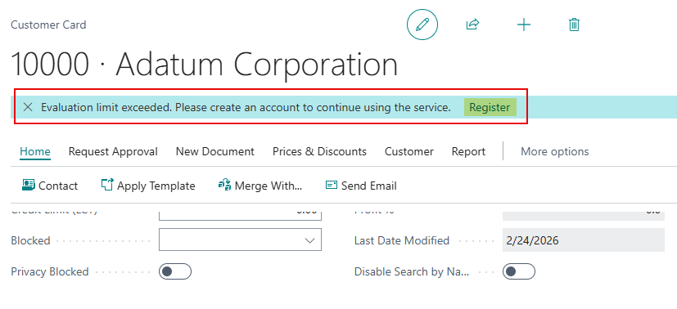Create new record with plus icon
This screenshot has height=309, width=677.
pyautogui.click(x=524, y=25)
